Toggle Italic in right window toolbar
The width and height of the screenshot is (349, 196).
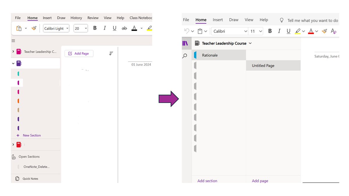279,31
